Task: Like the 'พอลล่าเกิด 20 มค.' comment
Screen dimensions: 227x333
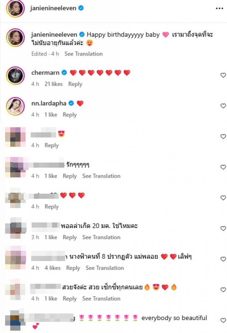Action: [x=223, y=228]
